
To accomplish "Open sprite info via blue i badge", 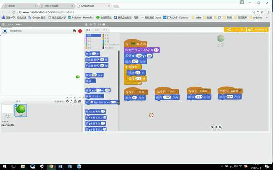I will click(x=16, y=106).
